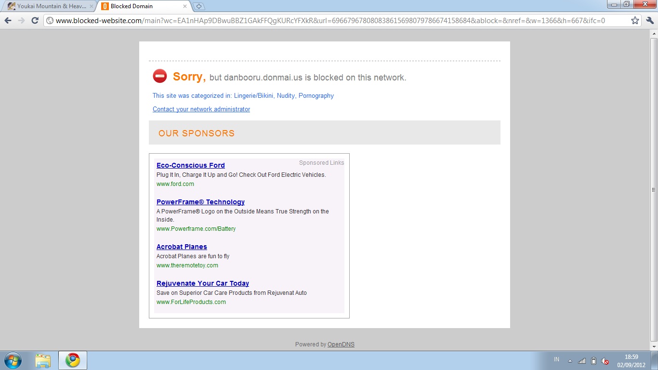Restore down the Chrome window
658x370 pixels.
click(627, 4)
